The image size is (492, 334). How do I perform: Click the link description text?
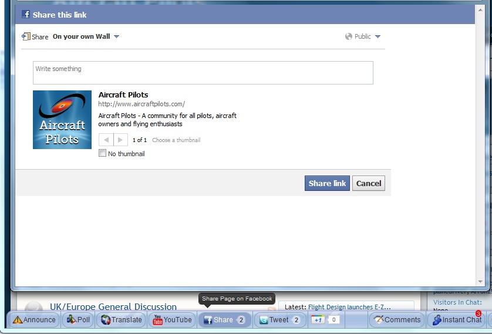click(x=167, y=120)
